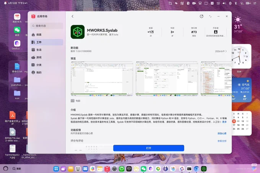Click the Wi-Fi icon in status bar

pyautogui.click(x=242, y=3)
